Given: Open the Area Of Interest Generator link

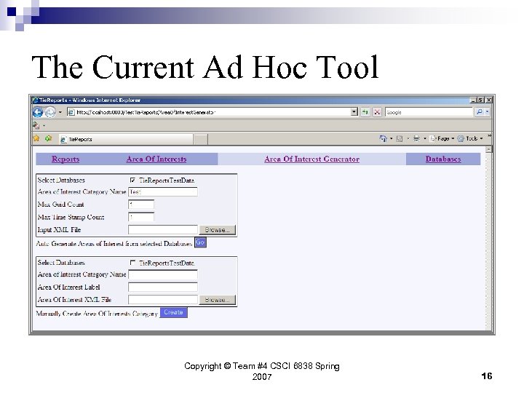Looking at the screenshot, I should 311,159.
